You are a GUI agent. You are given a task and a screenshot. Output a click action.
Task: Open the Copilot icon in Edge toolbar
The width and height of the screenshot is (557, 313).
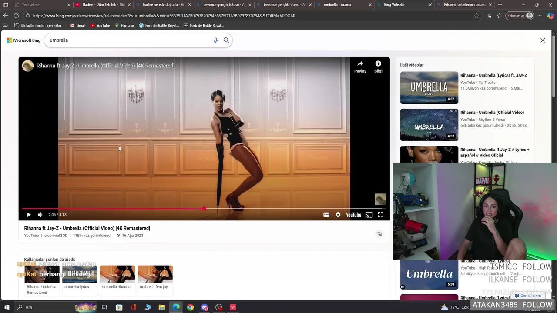click(x=550, y=16)
